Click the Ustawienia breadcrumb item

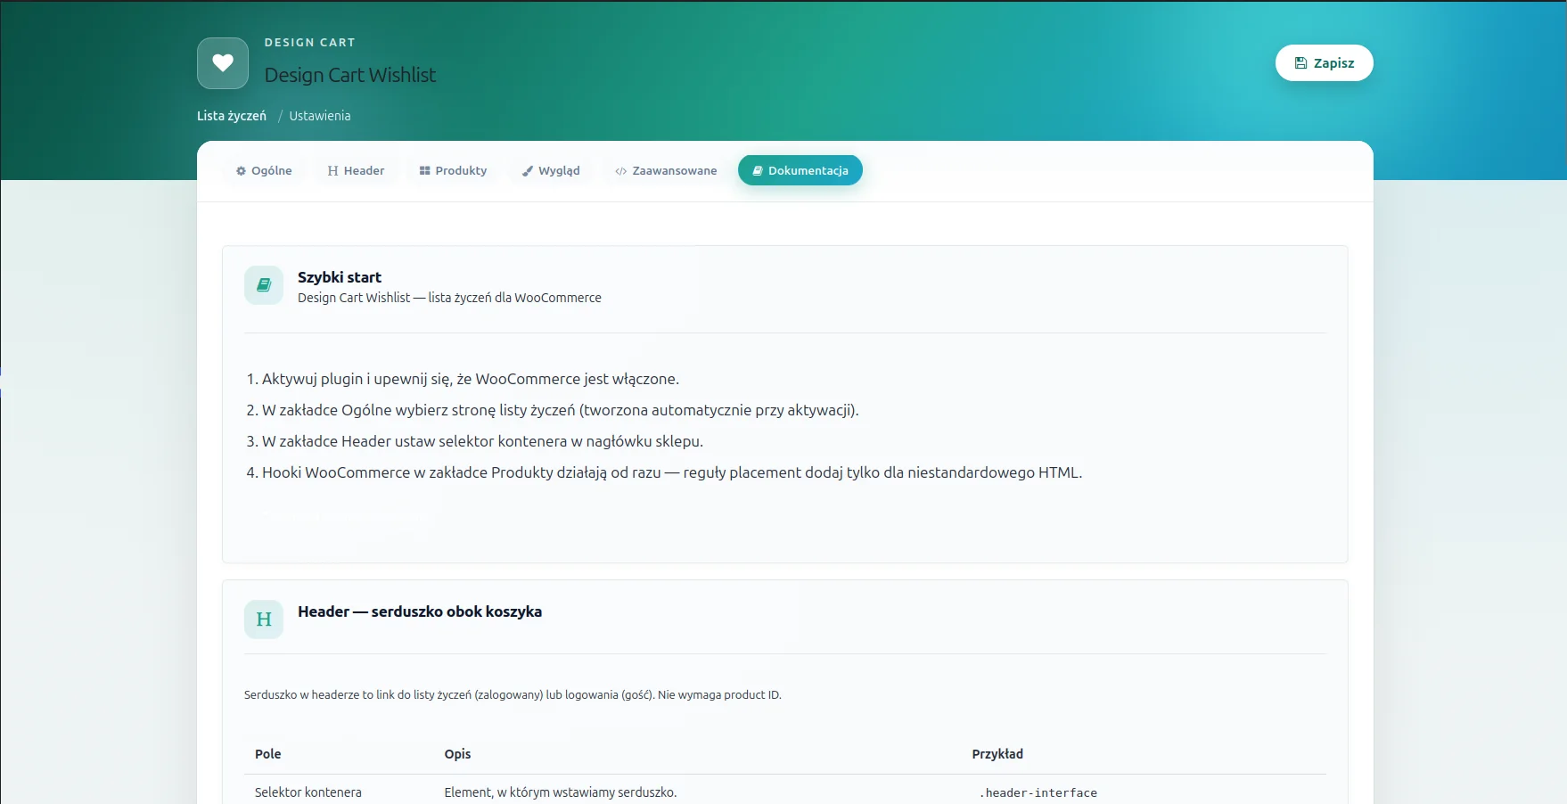tap(320, 116)
